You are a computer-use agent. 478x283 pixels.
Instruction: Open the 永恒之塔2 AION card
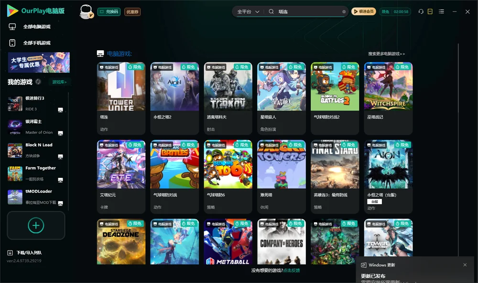(x=174, y=98)
